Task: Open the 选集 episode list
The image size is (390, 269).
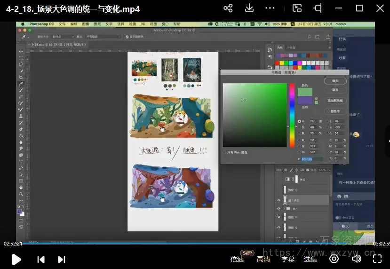Action: pyautogui.click(x=310, y=259)
